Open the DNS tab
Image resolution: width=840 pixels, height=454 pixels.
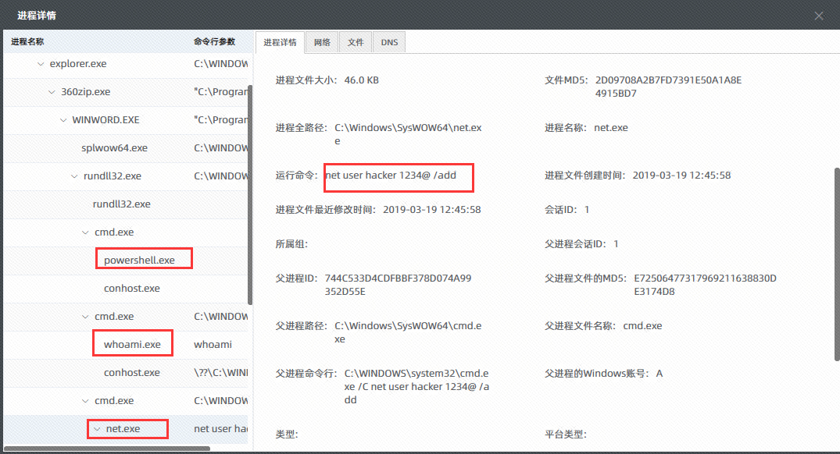pos(389,42)
